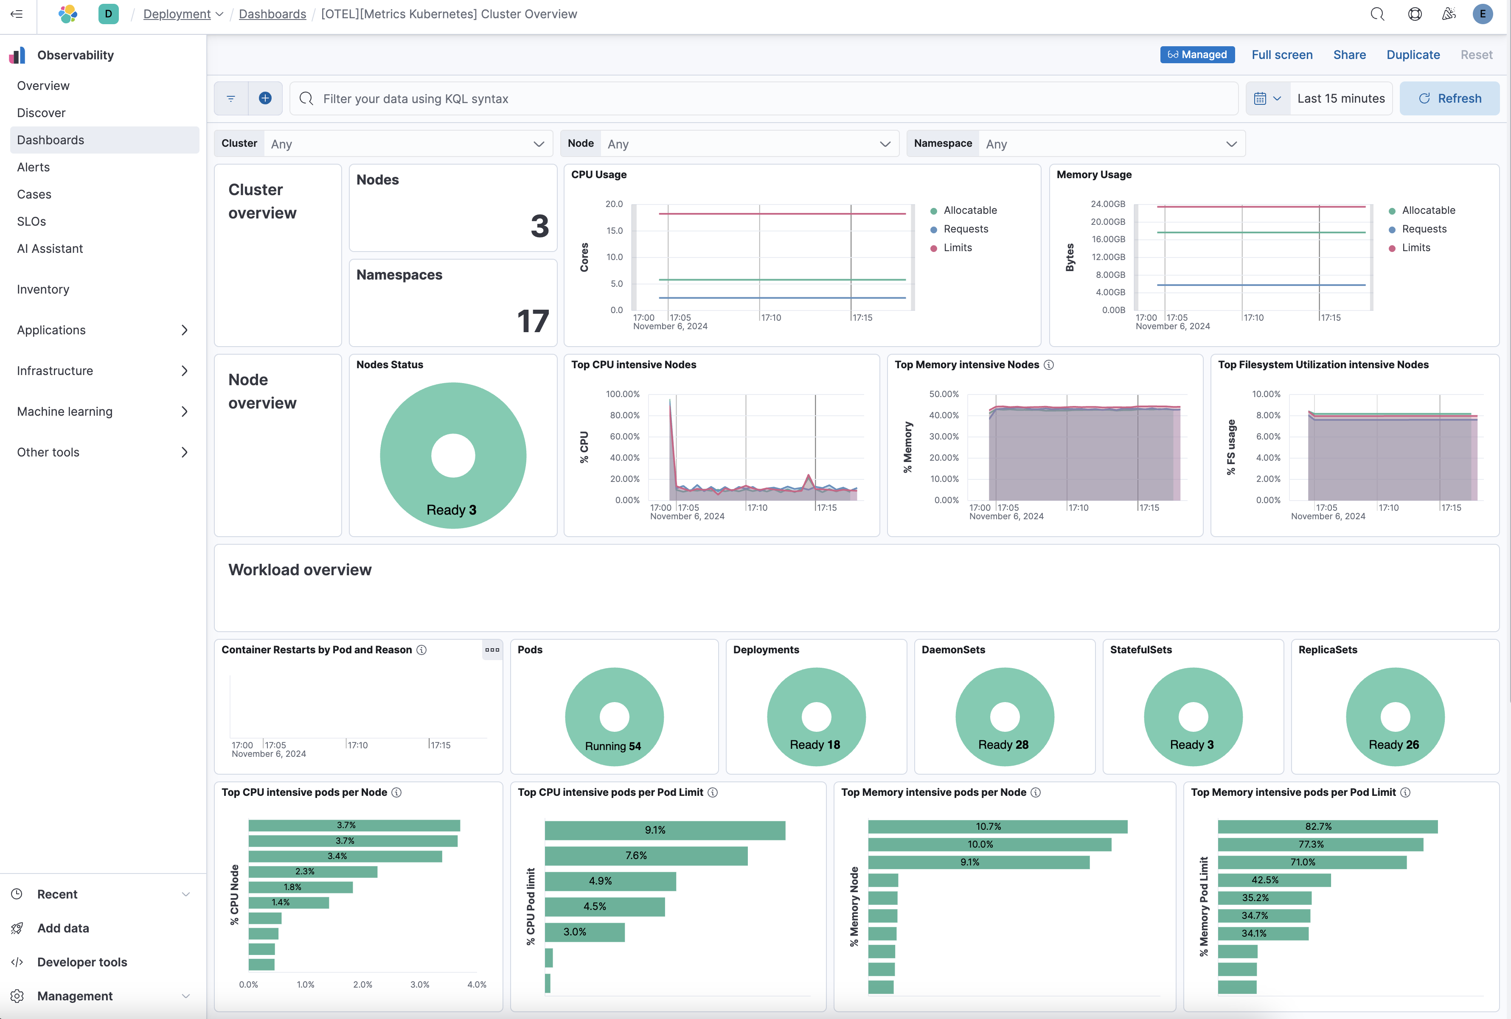
Task: Click the add filter plus icon
Action: coord(265,98)
